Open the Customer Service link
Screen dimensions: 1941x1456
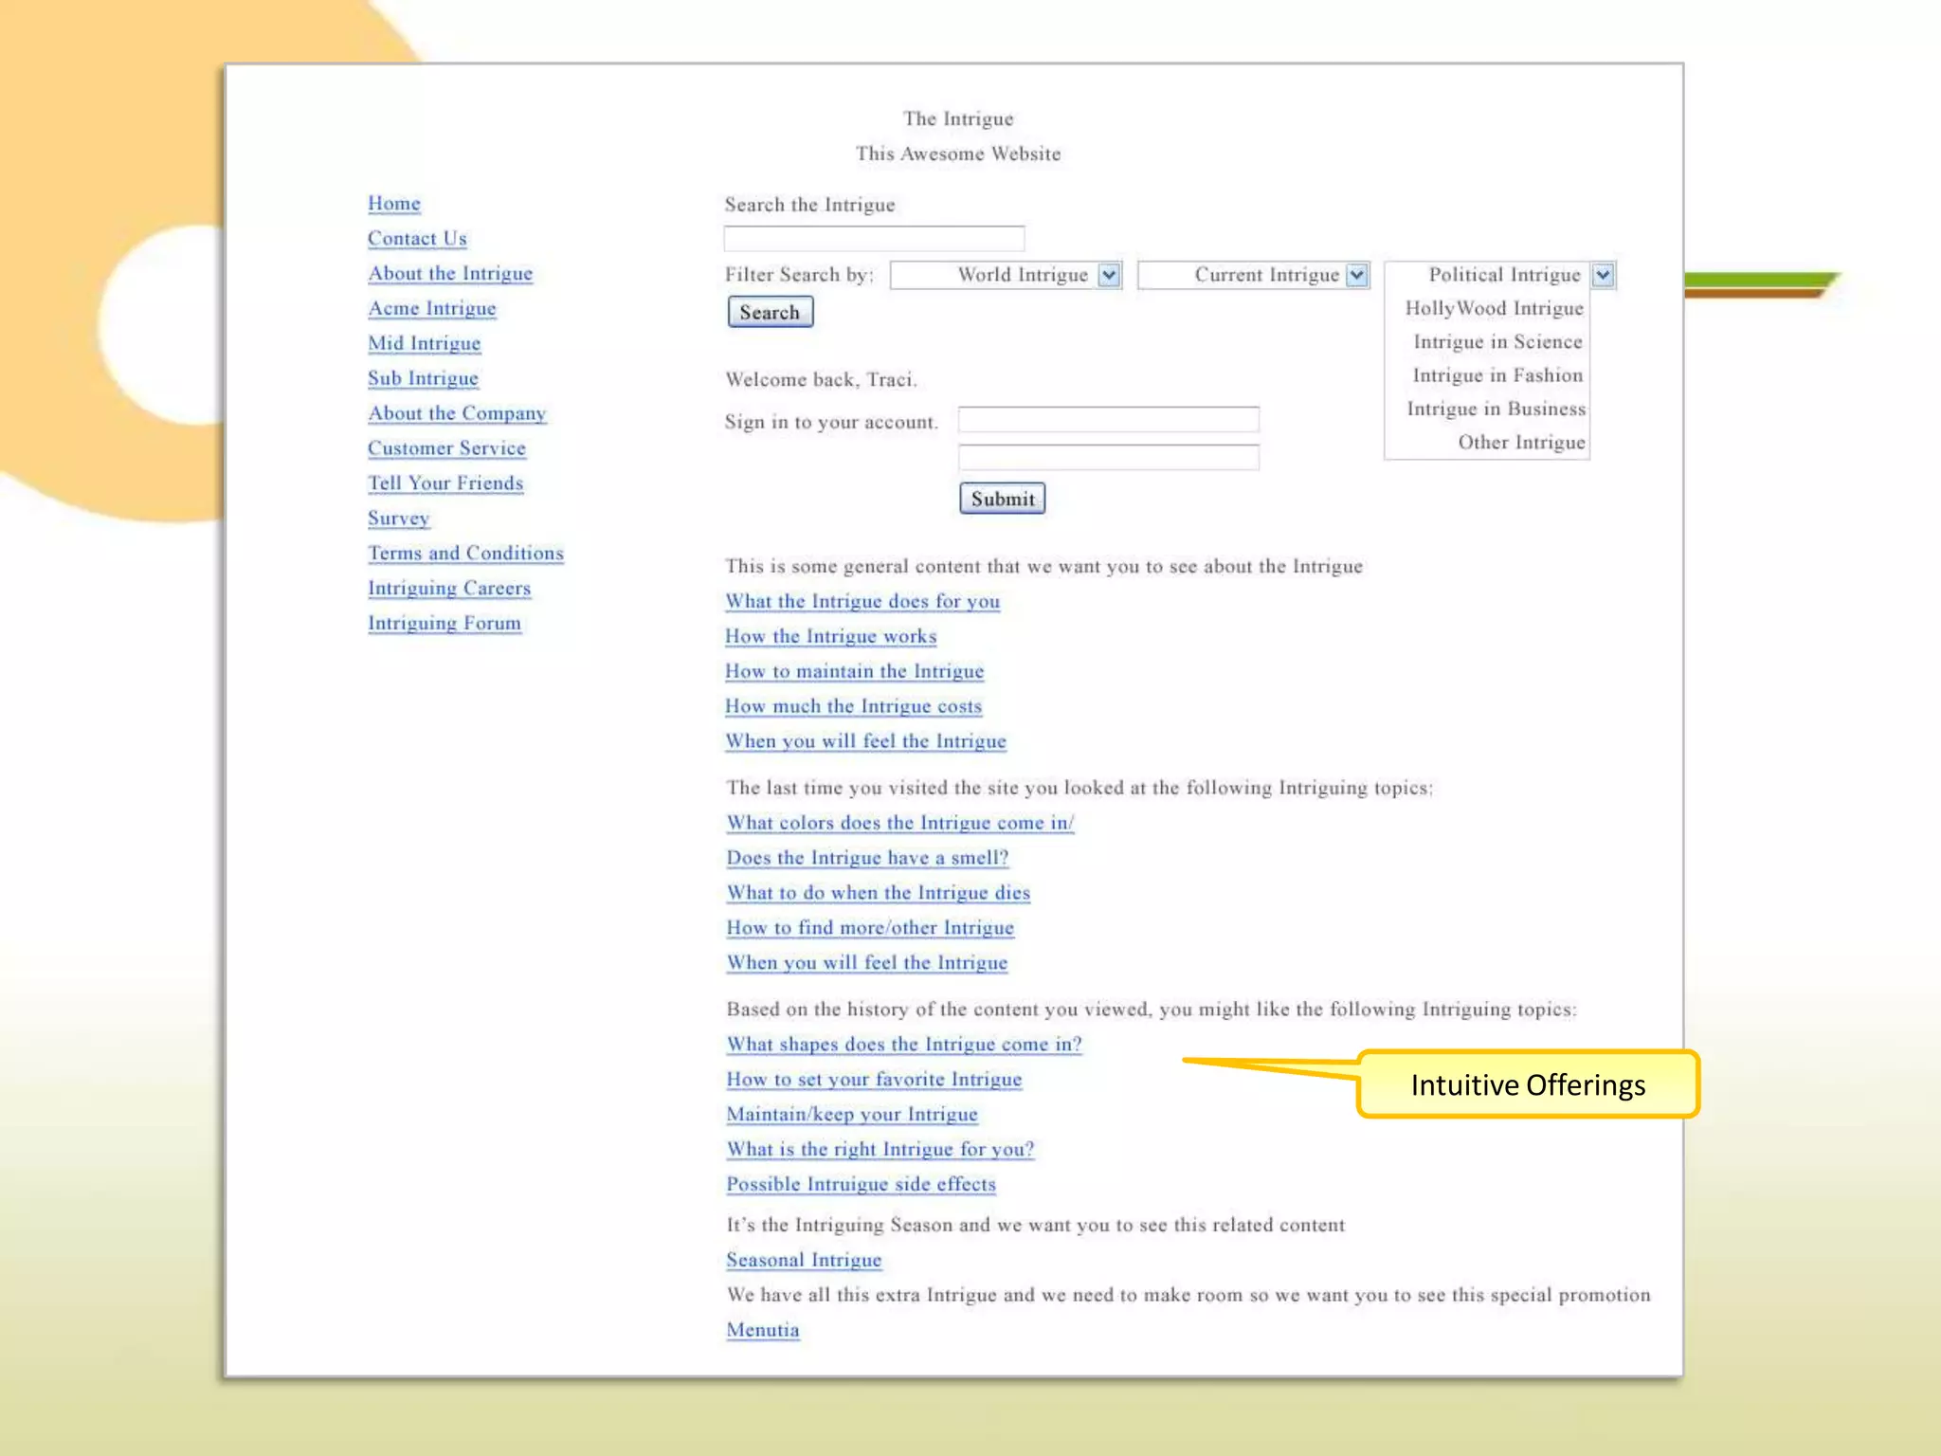point(446,448)
